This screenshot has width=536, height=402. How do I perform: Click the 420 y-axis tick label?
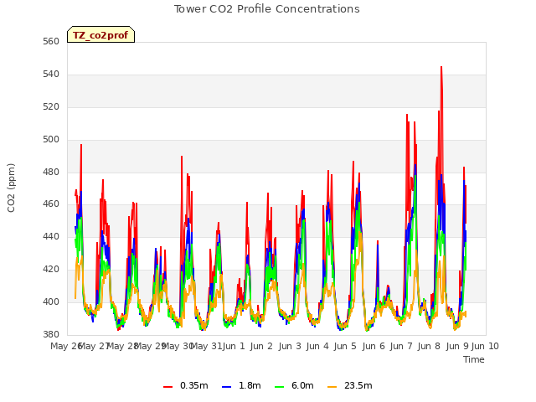tap(51, 270)
